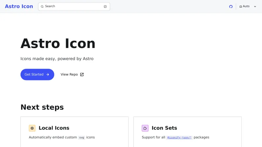Open the Icon Sets card title
Viewport: 262px width, 147px height.
tap(164, 128)
